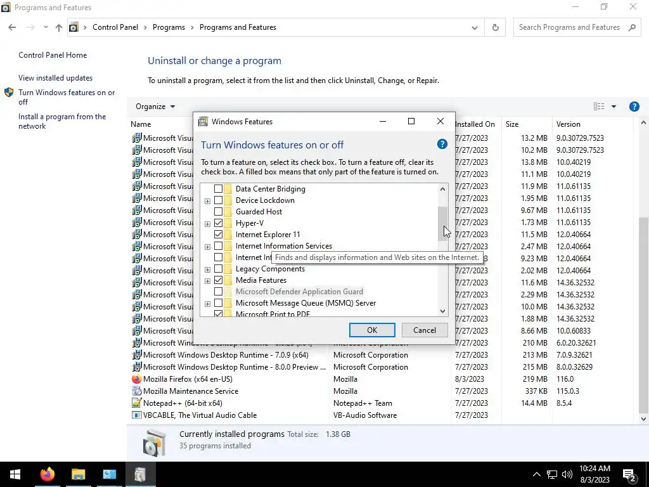This screenshot has width=649, height=487.
Task: Click the Control Panel taskbar icon
Action: tap(109, 474)
